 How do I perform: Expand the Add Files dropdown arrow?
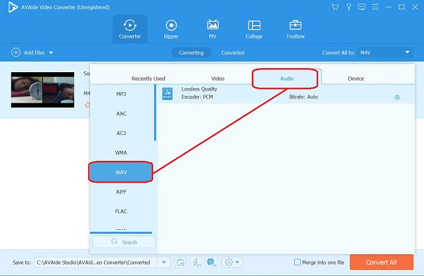click(x=51, y=53)
